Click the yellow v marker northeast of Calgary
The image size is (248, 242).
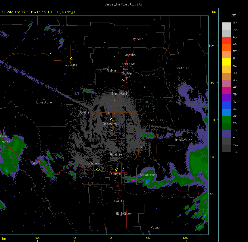pyautogui.click(x=123, y=168)
